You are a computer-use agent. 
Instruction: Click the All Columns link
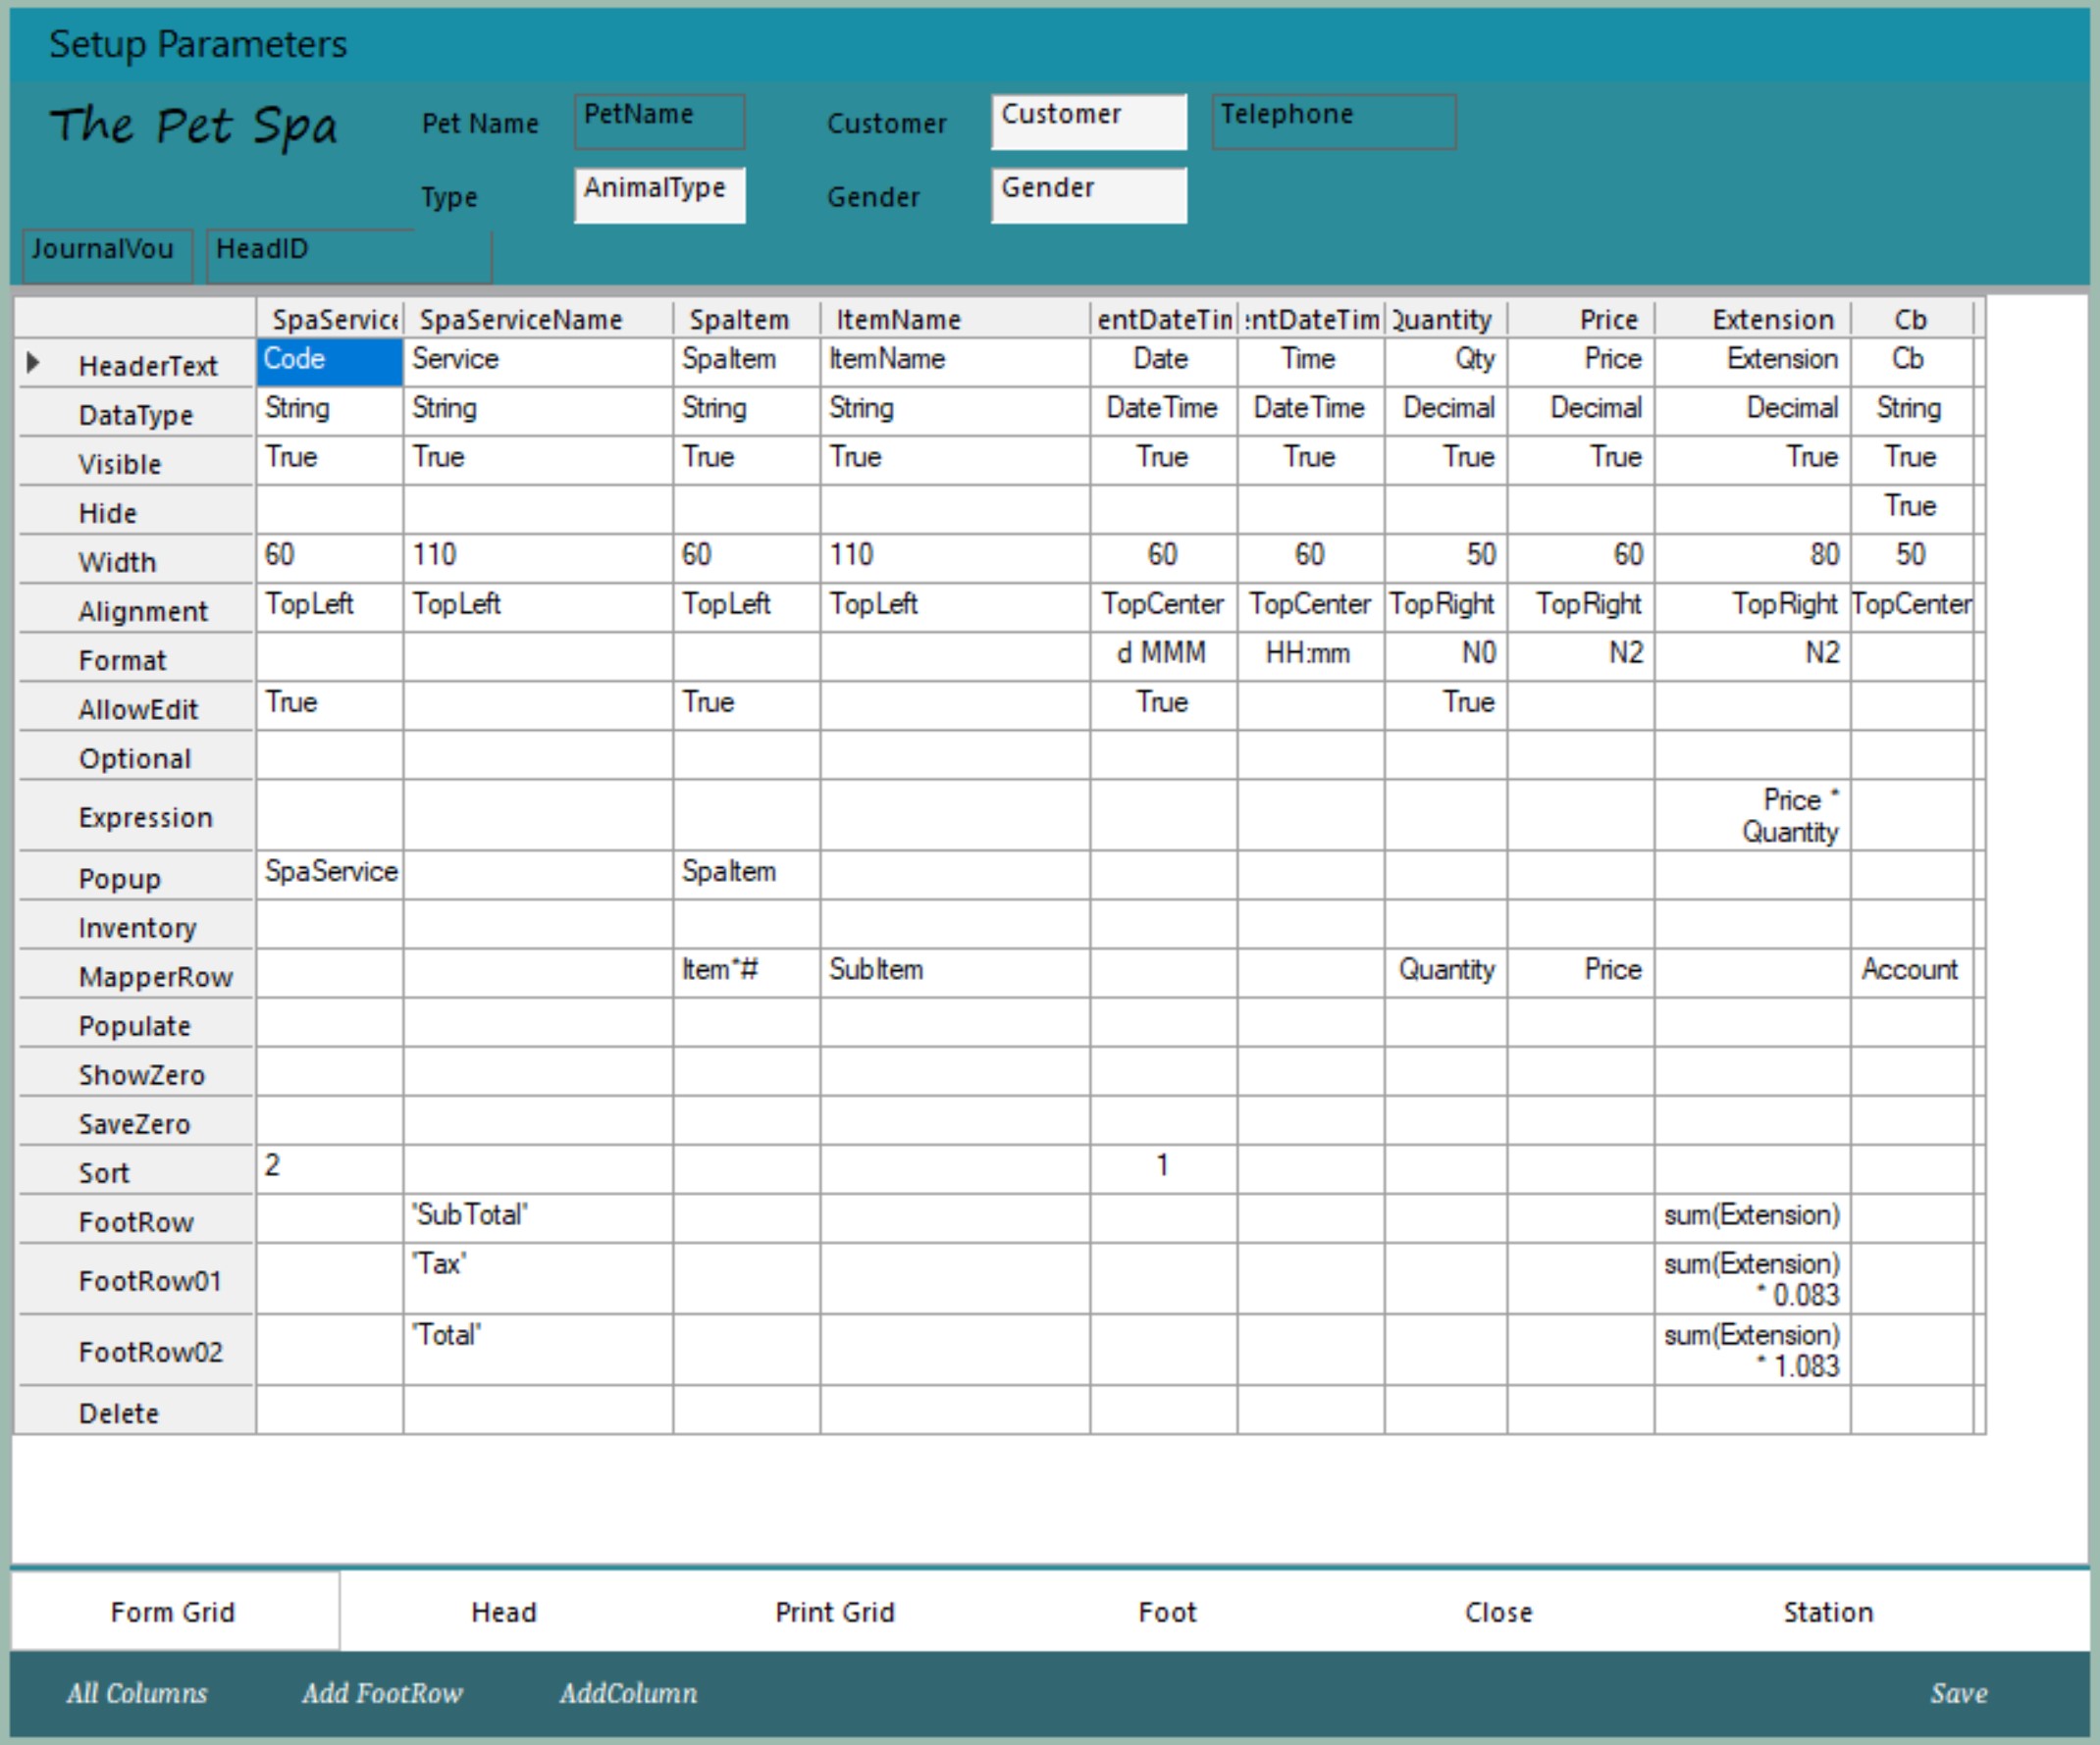tap(137, 1693)
